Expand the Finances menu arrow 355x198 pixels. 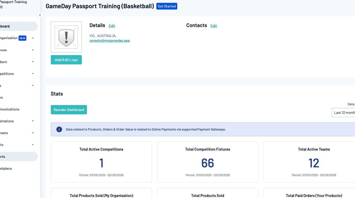coord(33,50)
